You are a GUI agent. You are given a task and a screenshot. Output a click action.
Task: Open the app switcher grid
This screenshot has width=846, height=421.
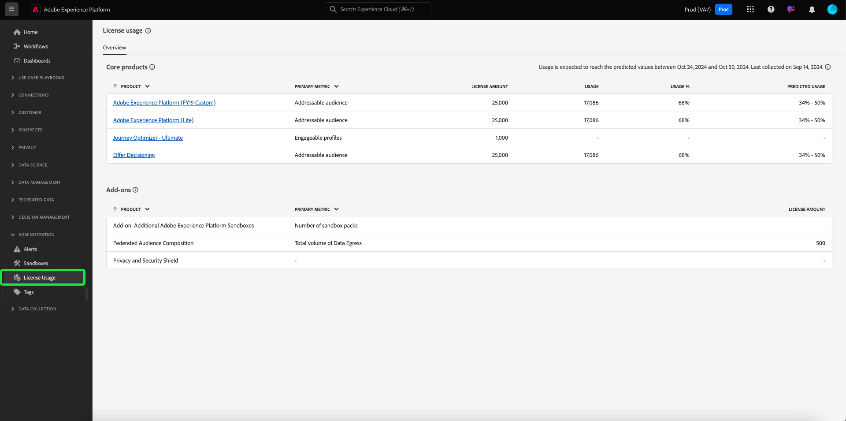pyautogui.click(x=750, y=9)
